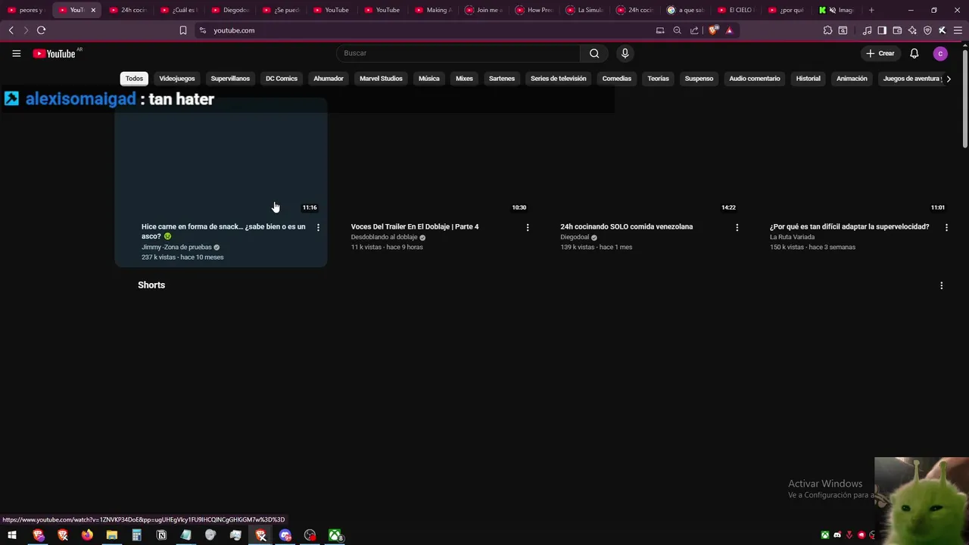Share page using share icon
Image resolution: width=969 pixels, height=545 pixels.
point(694,30)
